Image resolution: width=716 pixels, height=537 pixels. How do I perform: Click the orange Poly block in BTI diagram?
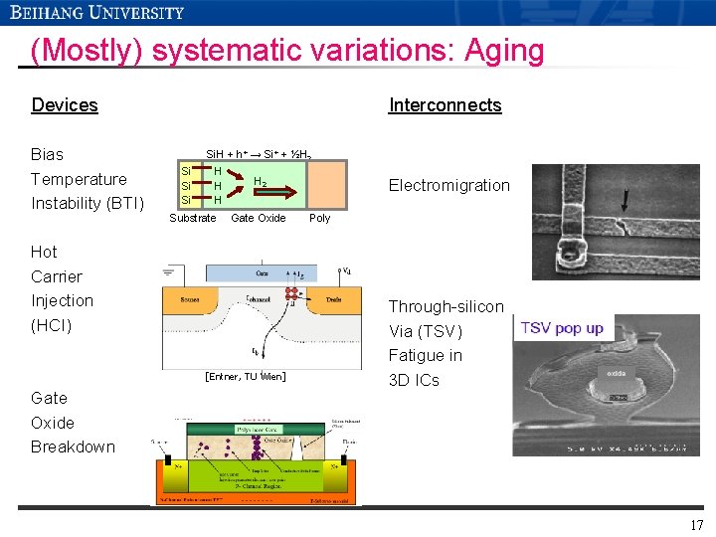(326, 185)
